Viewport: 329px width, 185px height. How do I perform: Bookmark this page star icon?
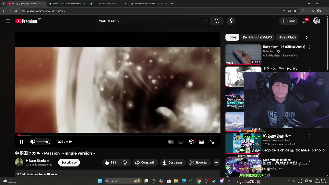[x=295, y=11]
